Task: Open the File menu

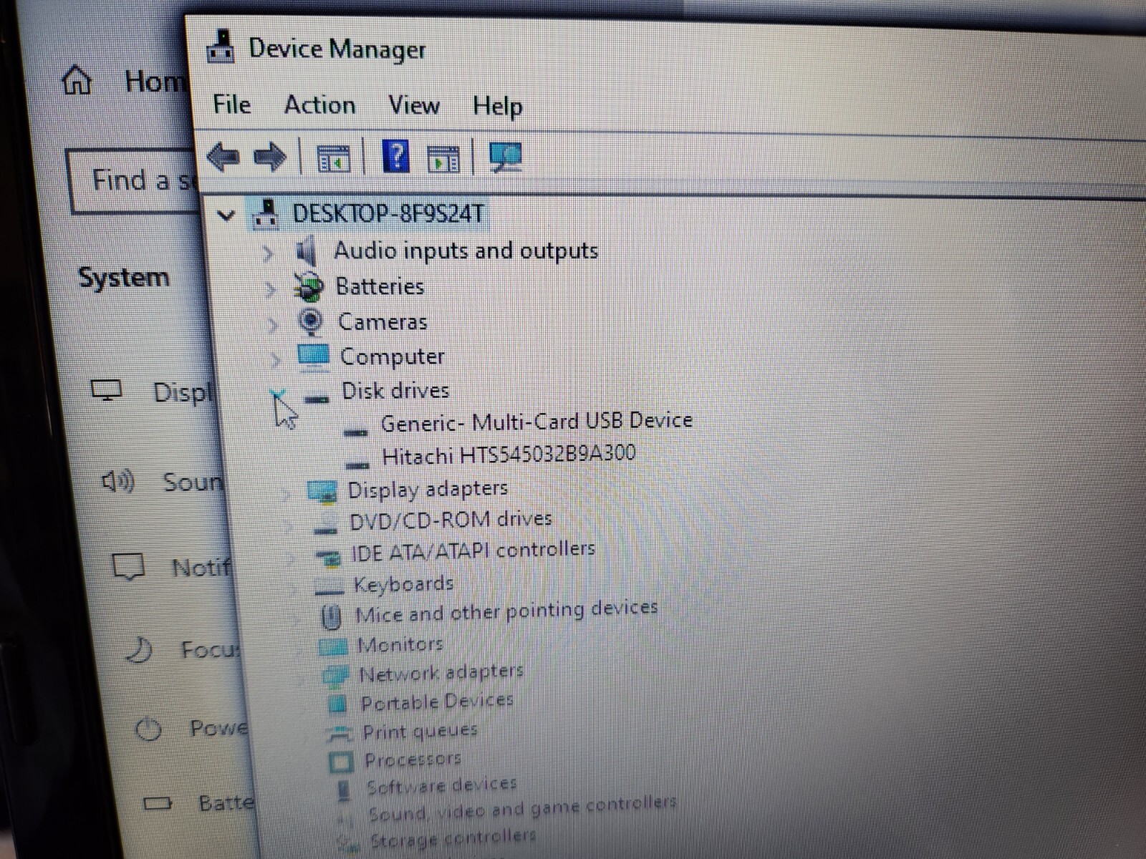Action: click(232, 105)
